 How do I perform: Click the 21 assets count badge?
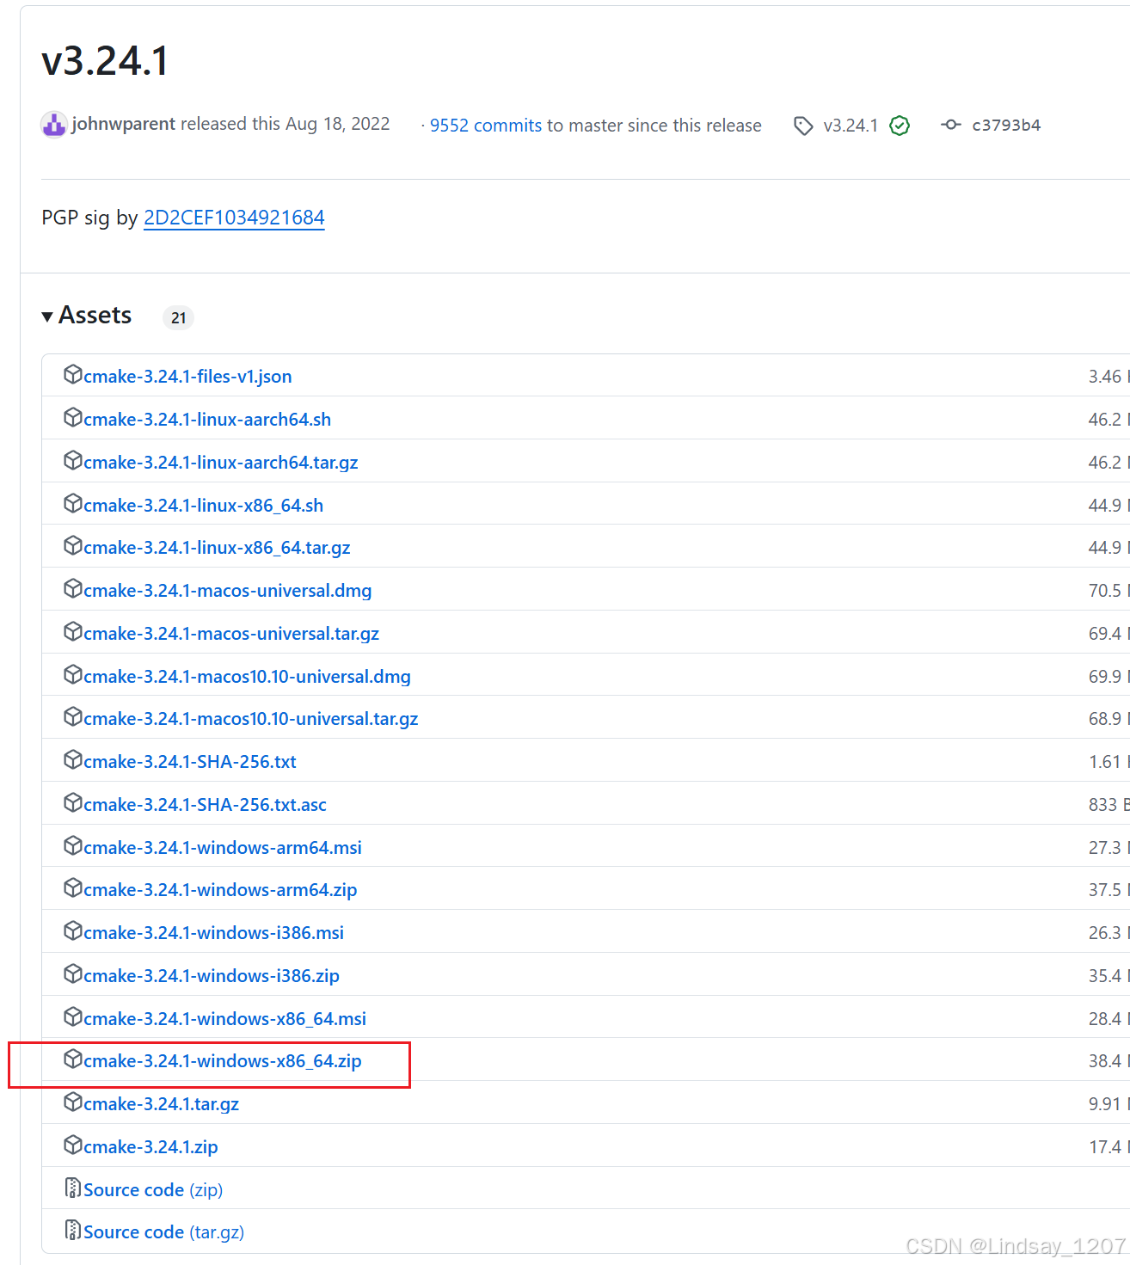[x=178, y=317]
